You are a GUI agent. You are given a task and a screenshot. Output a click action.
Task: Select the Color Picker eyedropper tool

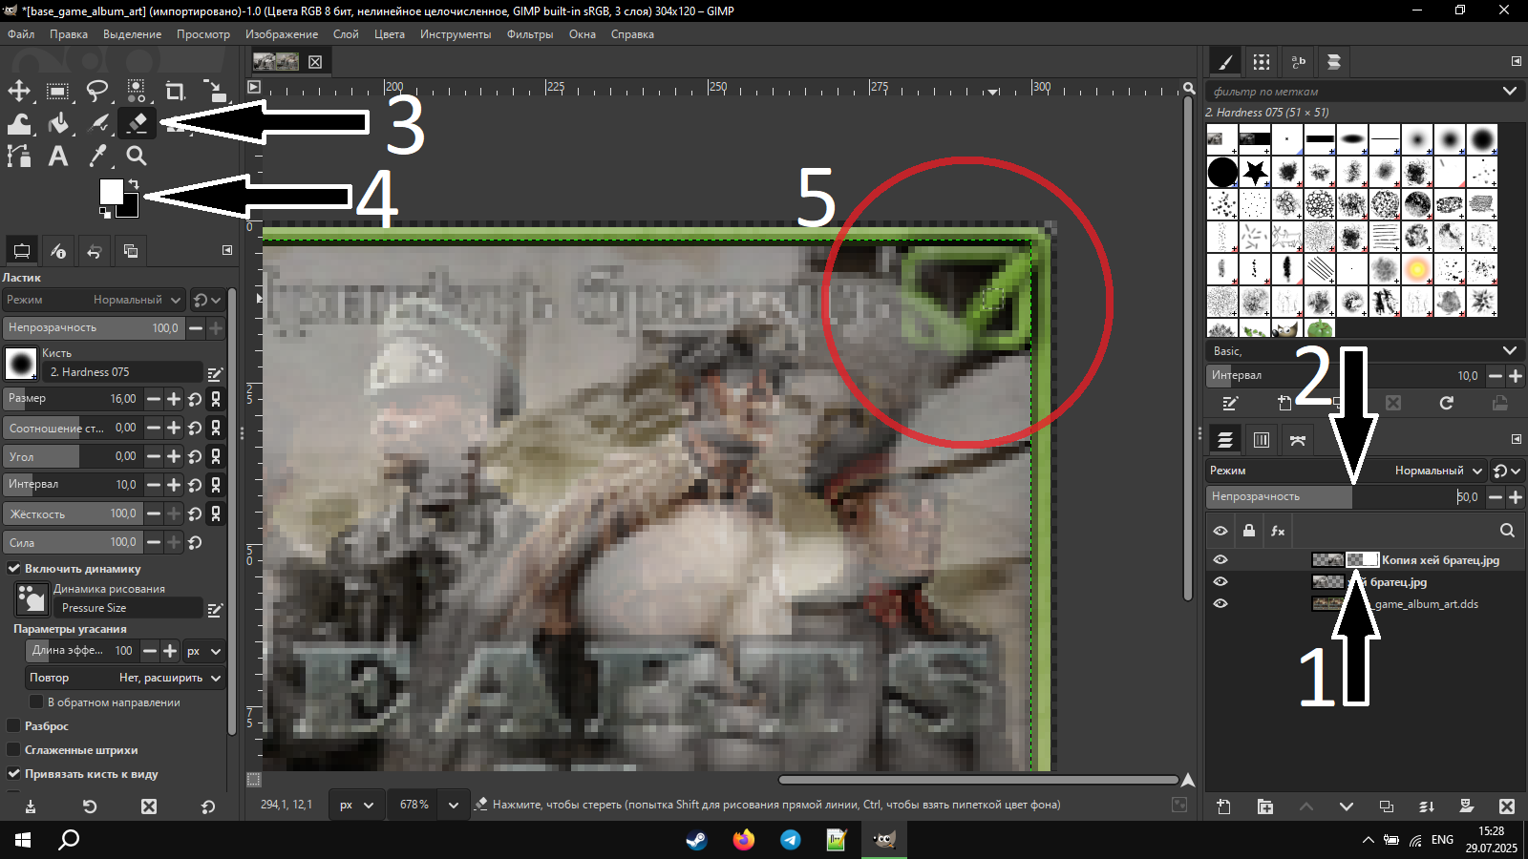click(x=97, y=156)
